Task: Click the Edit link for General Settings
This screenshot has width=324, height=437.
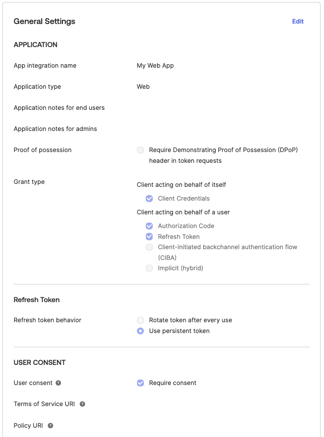Action: pos(297,22)
